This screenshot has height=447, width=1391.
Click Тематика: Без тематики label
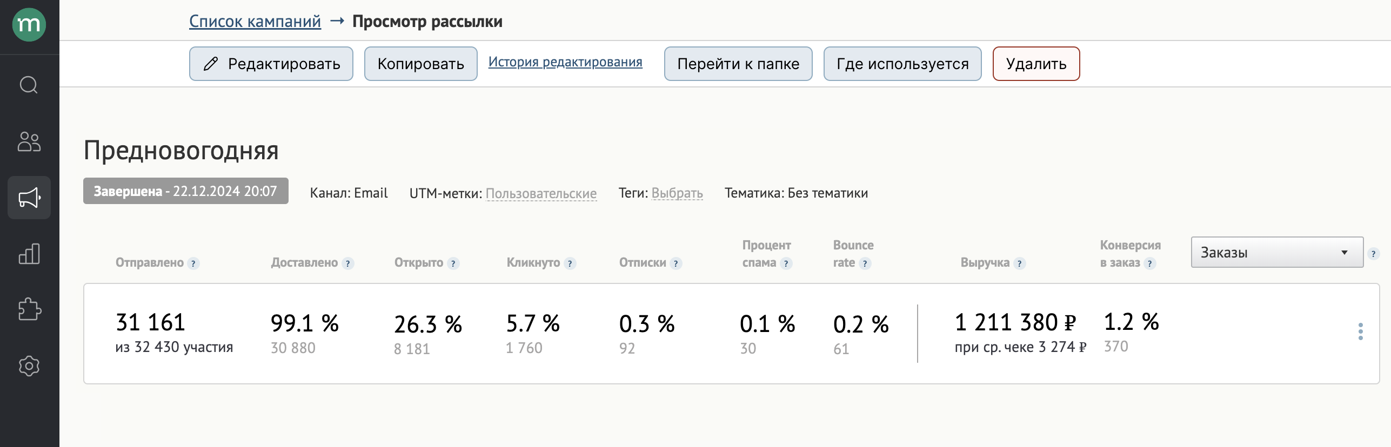pyautogui.click(x=796, y=193)
